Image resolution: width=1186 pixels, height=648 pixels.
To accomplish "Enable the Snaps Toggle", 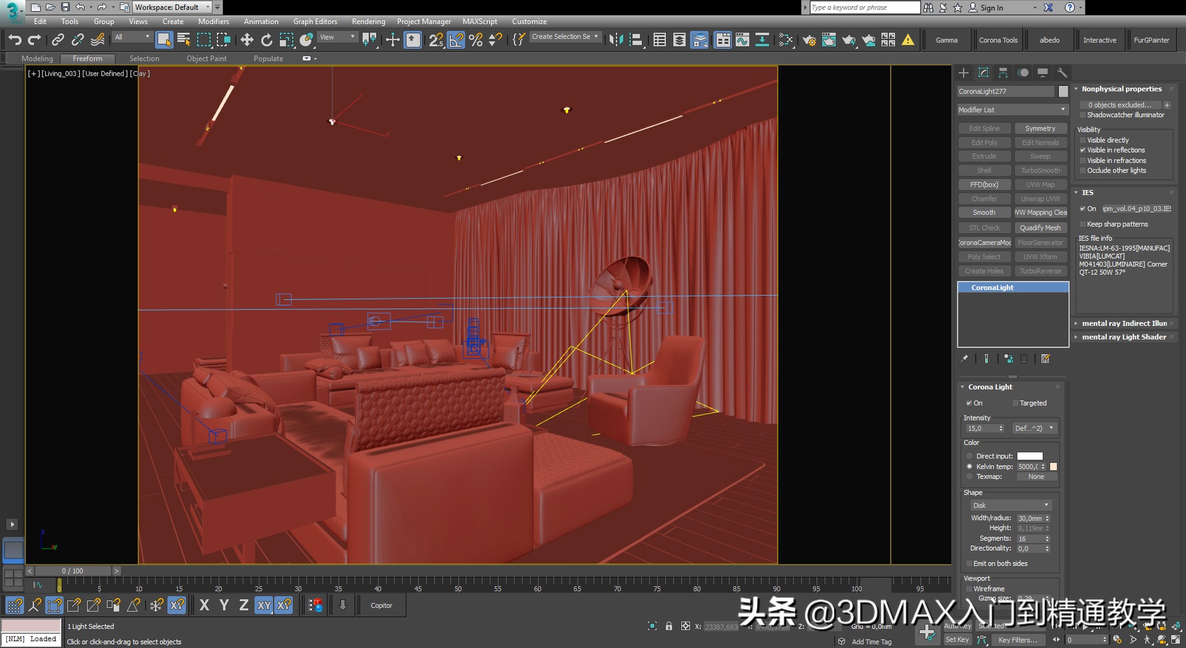I will [x=436, y=39].
